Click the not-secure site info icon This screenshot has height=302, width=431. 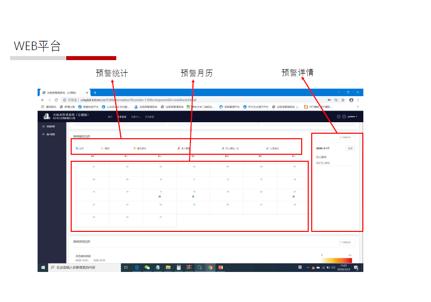coord(65,100)
